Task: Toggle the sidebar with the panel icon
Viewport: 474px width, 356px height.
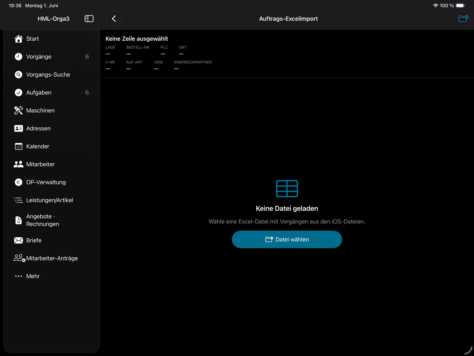Action: click(89, 19)
